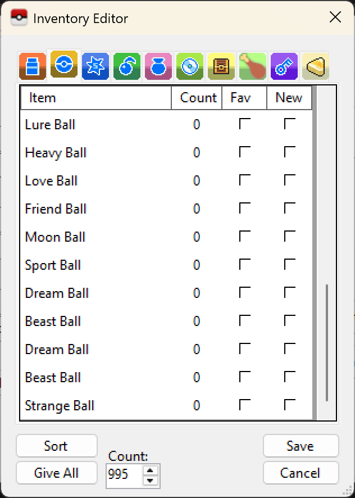Click the Sort button
The image size is (355, 498).
coord(56,446)
